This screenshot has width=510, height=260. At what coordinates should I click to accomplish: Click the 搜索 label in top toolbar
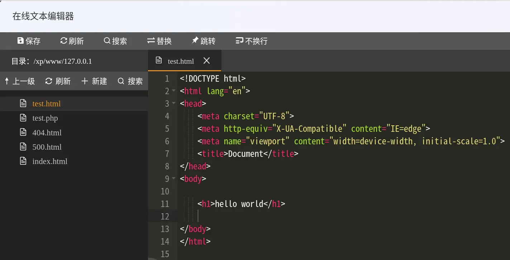pos(119,41)
